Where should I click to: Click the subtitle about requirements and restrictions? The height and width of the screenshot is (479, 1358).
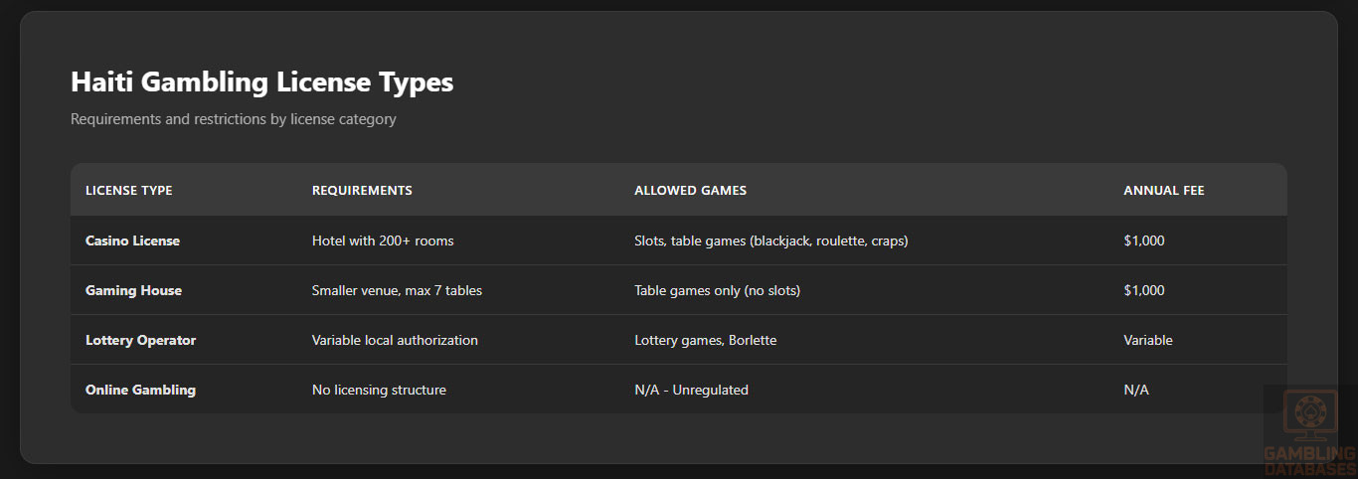pyautogui.click(x=233, y=119)
